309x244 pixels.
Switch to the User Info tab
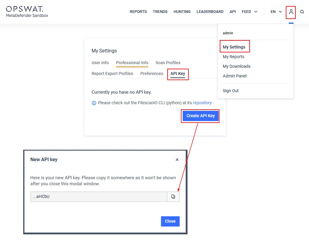pyautogui.click(x=100, y=63)
